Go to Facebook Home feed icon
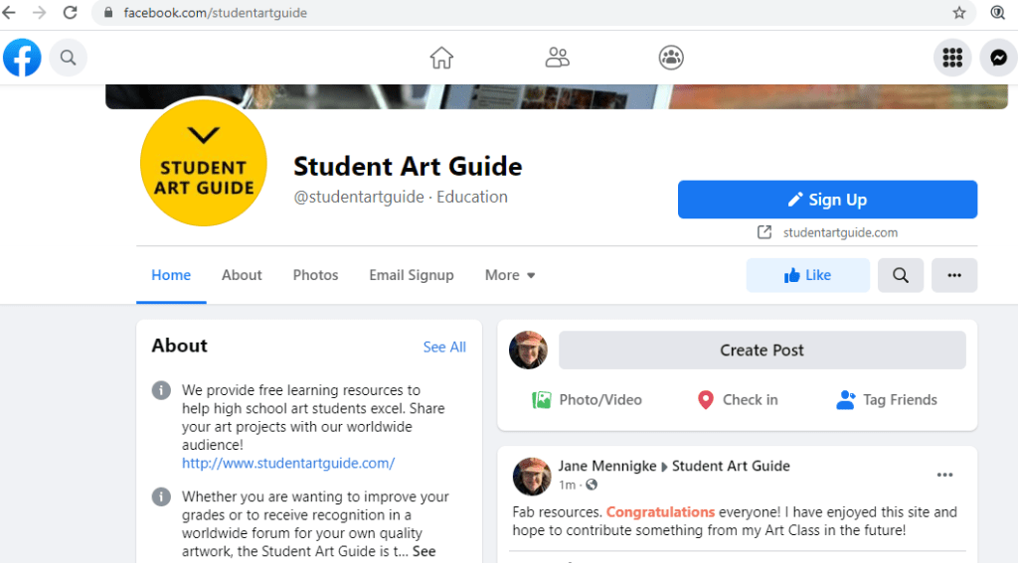1018x563 pixels. pos(441,58)
